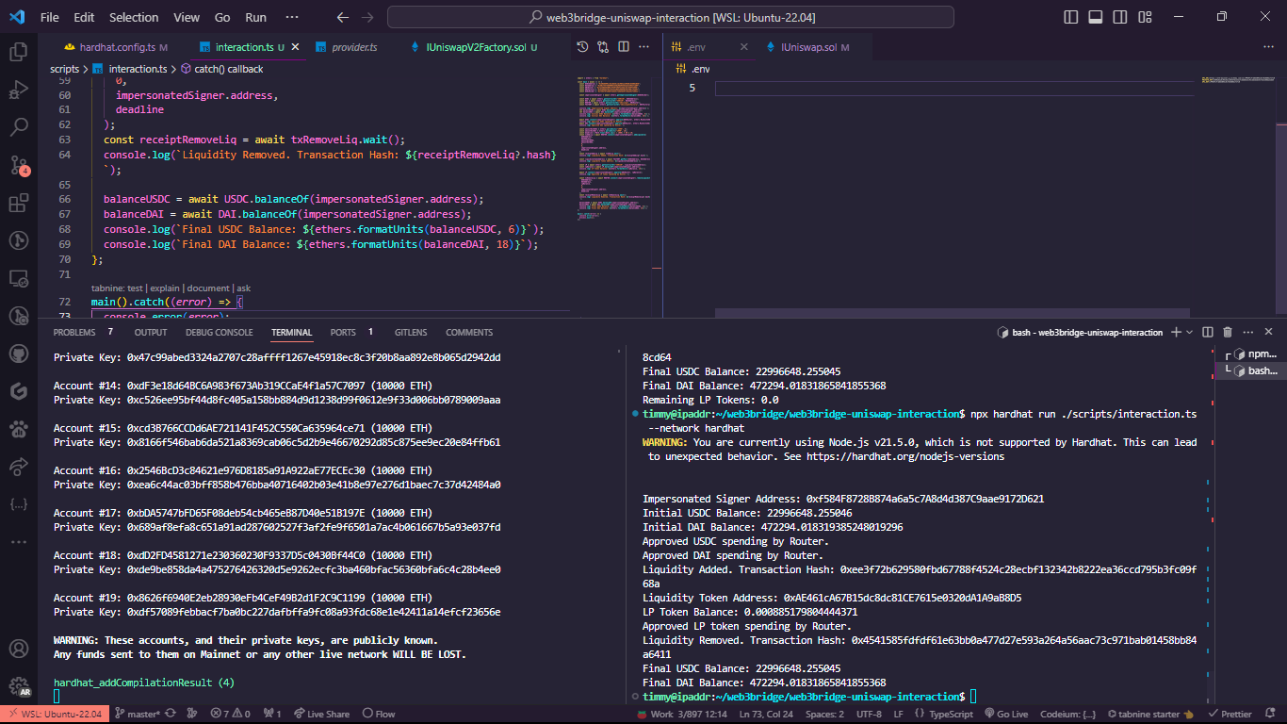1287x724 pixels.
Task: Split the interaction.ts editor right
Action: 624,46
